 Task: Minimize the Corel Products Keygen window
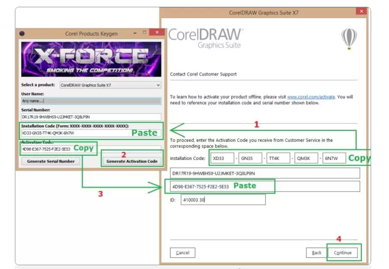[135, 33]
